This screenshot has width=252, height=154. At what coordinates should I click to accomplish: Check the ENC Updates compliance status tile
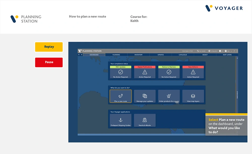click(120, 72)
